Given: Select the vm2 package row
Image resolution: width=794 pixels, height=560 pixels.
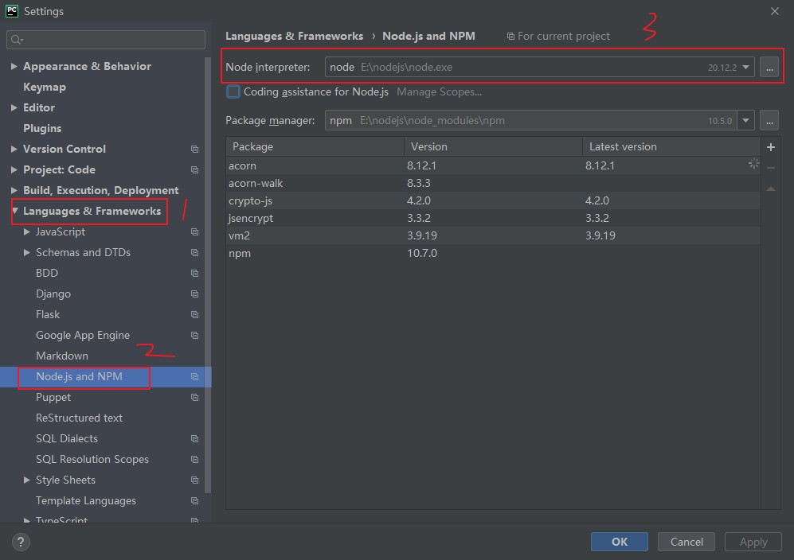Looking at the screenshot, I should (493, 235).
